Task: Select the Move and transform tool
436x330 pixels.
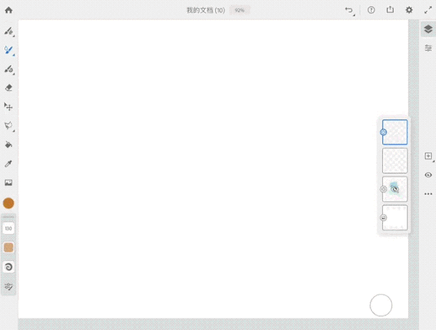Action: [9, 107]
